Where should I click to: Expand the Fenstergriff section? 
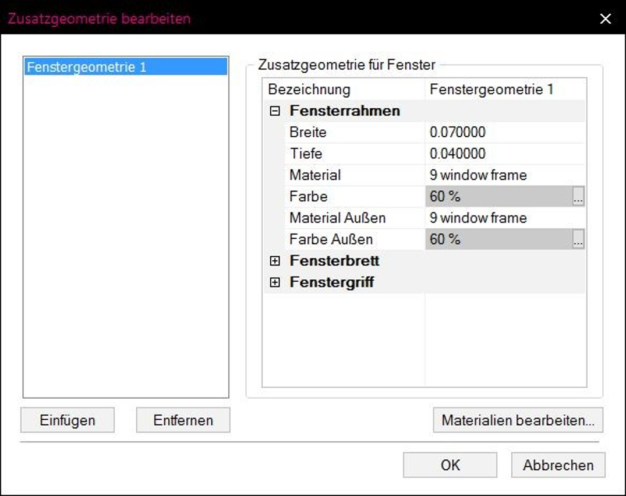275,282
